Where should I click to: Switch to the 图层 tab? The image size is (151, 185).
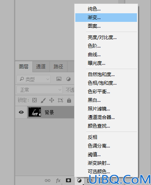(24, 67)
